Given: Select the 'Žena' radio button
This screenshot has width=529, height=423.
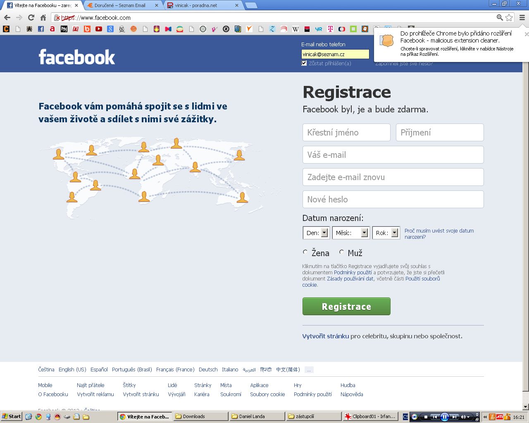Looking at the screenshot, I should coord(305,252).
